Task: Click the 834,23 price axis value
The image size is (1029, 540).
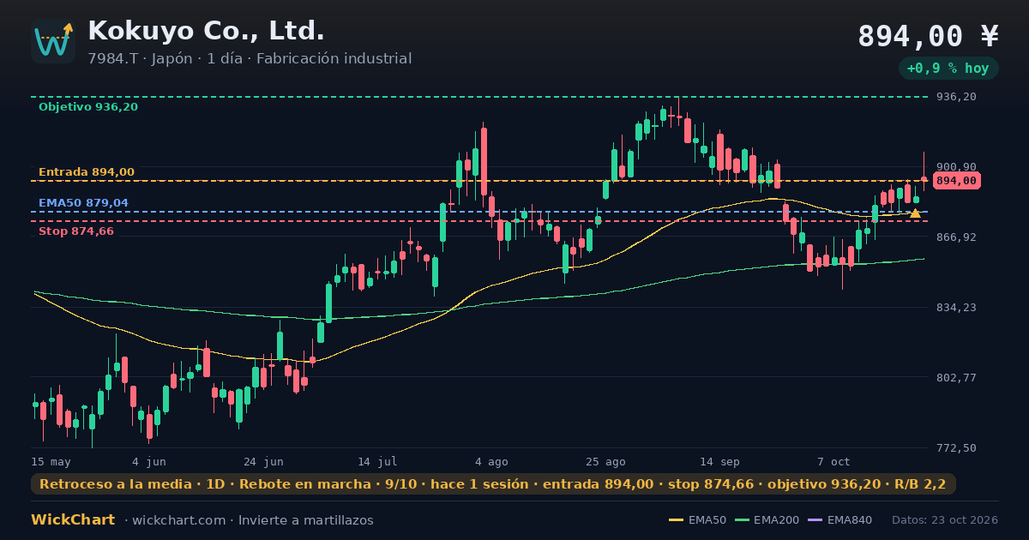Action: point(956,308)
